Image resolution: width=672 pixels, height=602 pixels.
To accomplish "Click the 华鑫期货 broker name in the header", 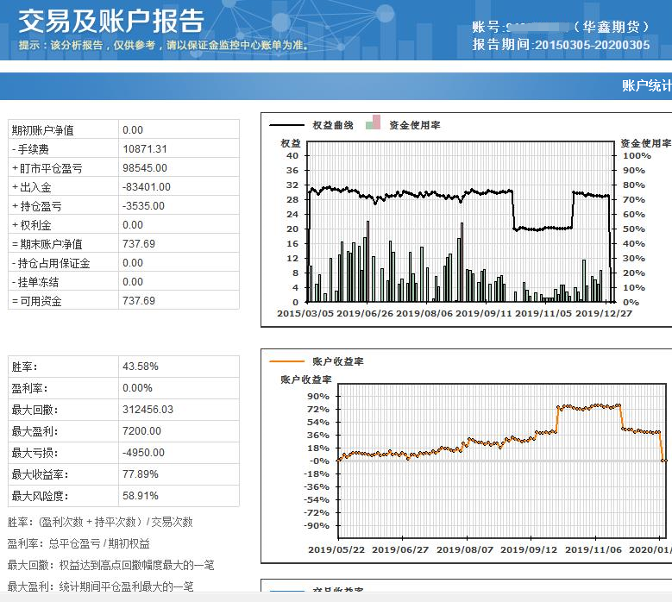I will [611, 27].
